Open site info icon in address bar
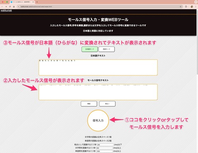Image resolution: width=198 pixels, height=153 pixels. (x=19, y=7)
